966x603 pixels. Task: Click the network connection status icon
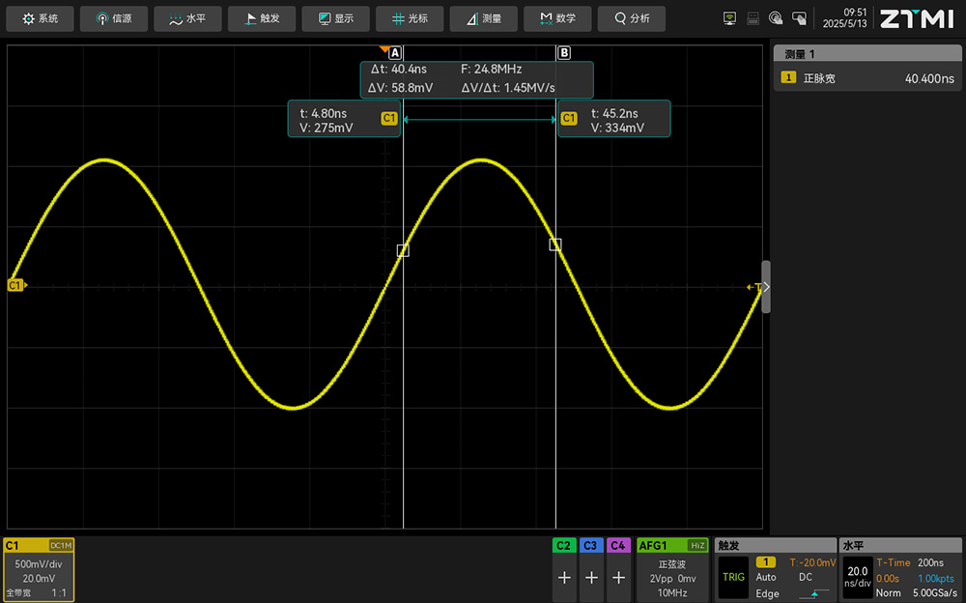coord(730,18)
